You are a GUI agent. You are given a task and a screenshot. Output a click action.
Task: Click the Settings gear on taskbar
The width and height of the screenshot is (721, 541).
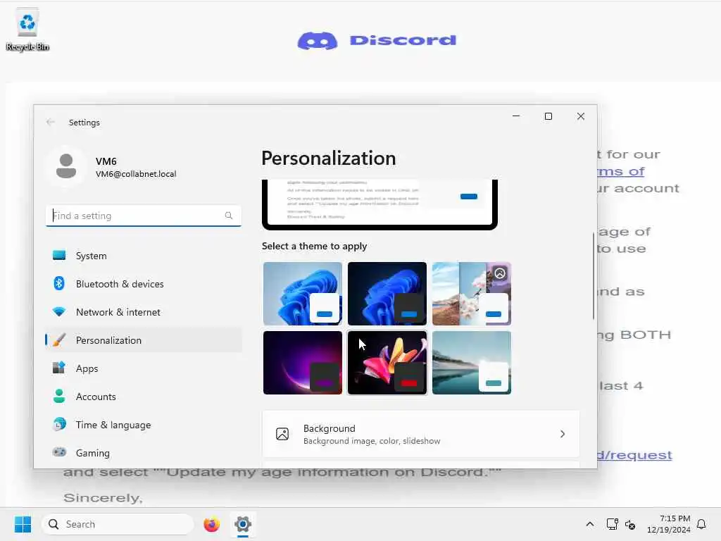coord(242,524)
